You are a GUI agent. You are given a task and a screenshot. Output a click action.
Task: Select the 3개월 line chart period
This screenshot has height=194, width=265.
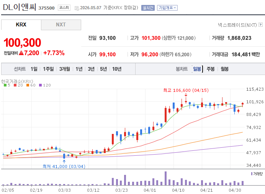pyautogui.click(x=65, y=69)
